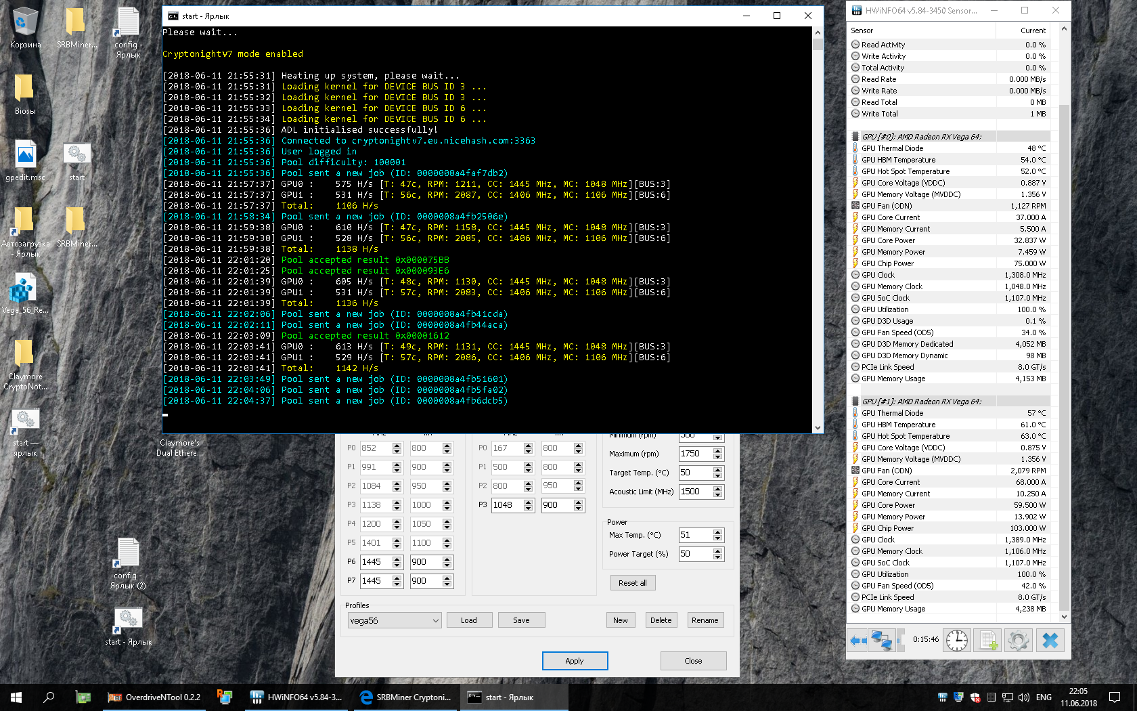Screen dimensions: 1137x711
Task: Click ENG language indicator in tray
Action: point(1044,697)
